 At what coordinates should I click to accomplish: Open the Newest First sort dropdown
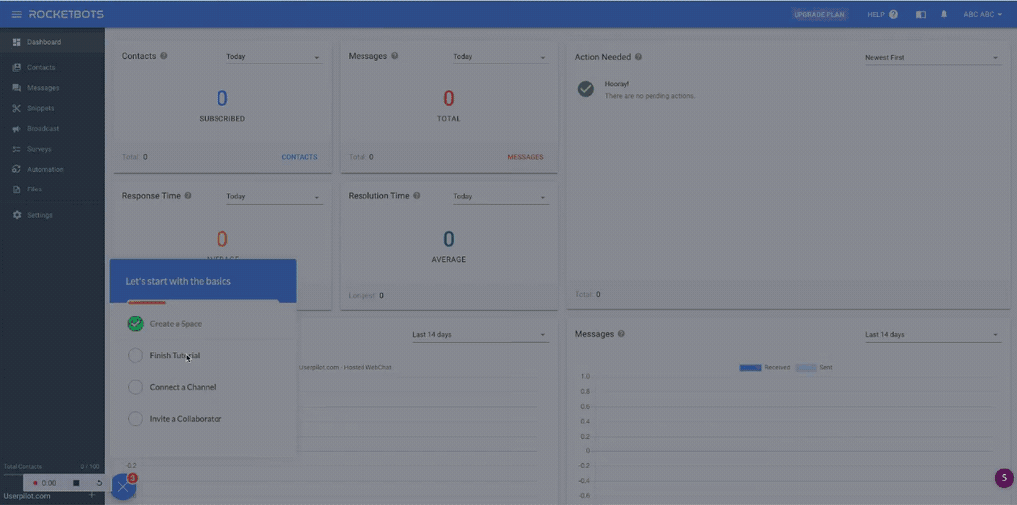tap(931, 58)
